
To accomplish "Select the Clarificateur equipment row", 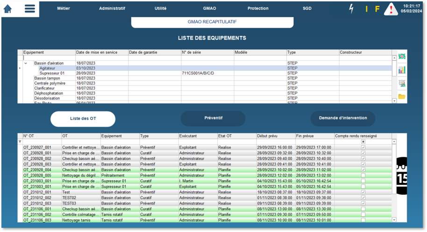I will [207, 89].
